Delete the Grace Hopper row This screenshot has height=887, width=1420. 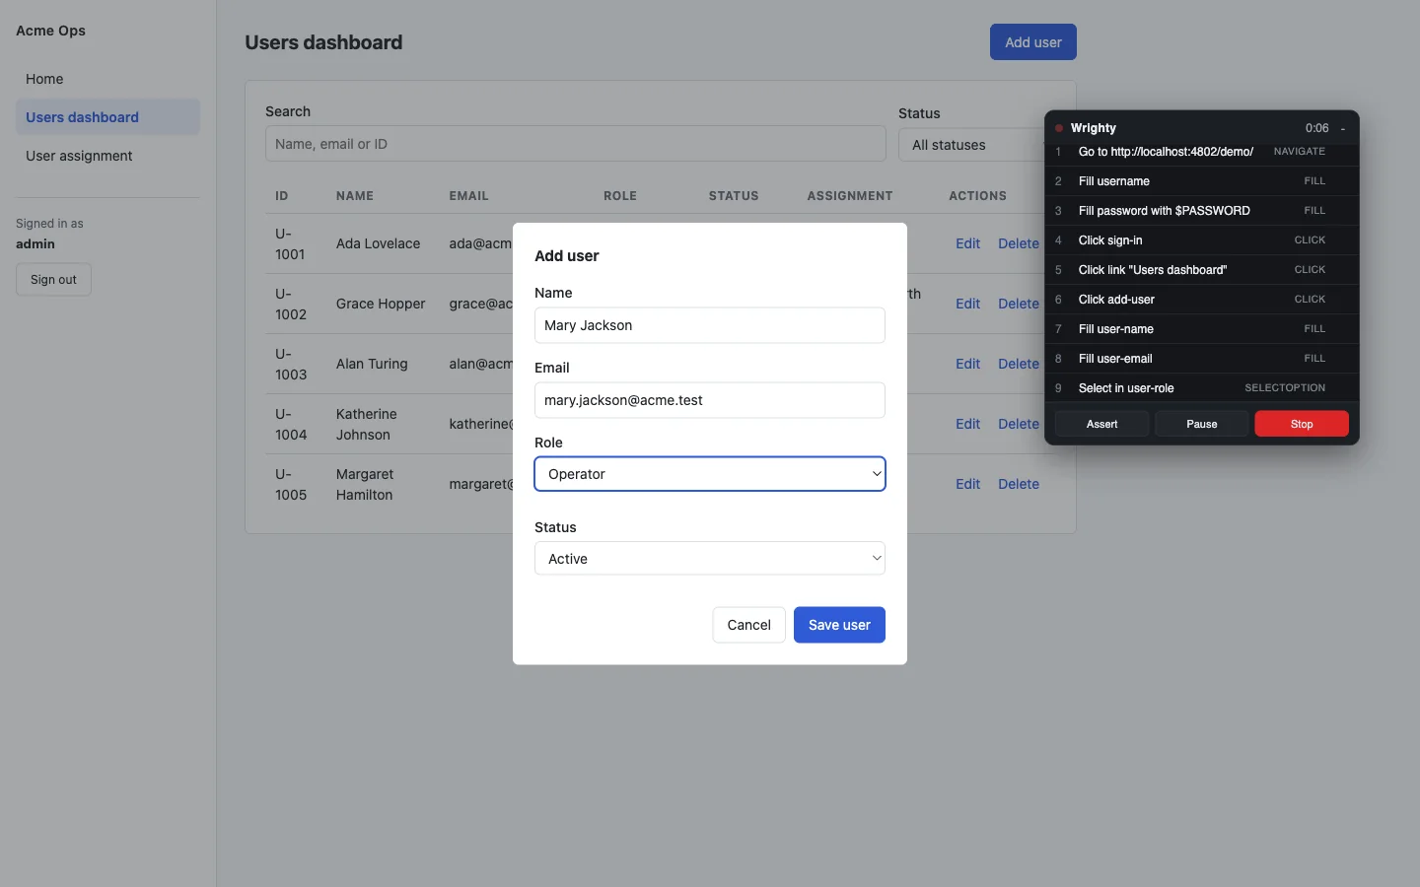[1019, 304]
